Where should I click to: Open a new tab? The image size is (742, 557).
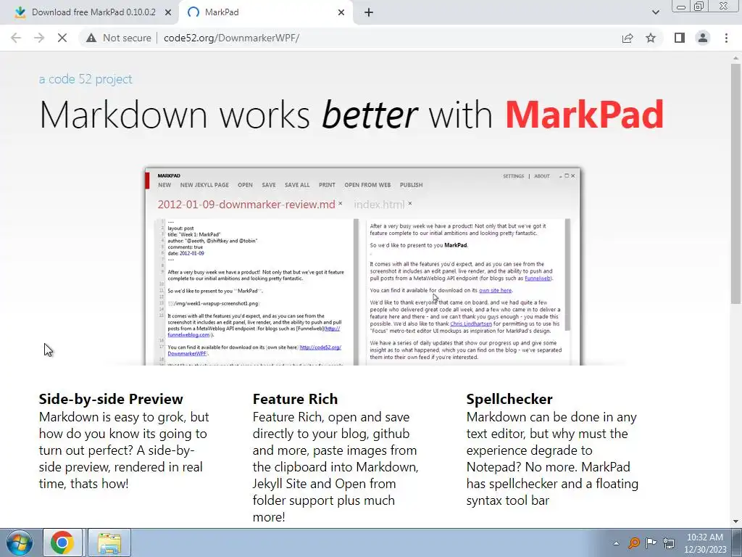point(369,12)
